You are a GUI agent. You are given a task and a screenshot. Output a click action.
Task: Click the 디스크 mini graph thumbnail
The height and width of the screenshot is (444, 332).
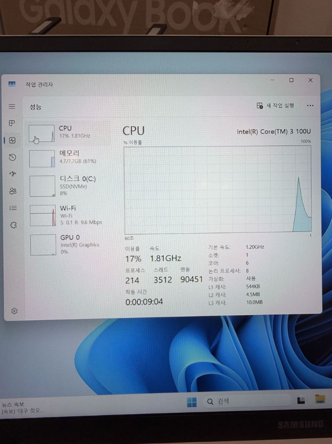[42, 186]
